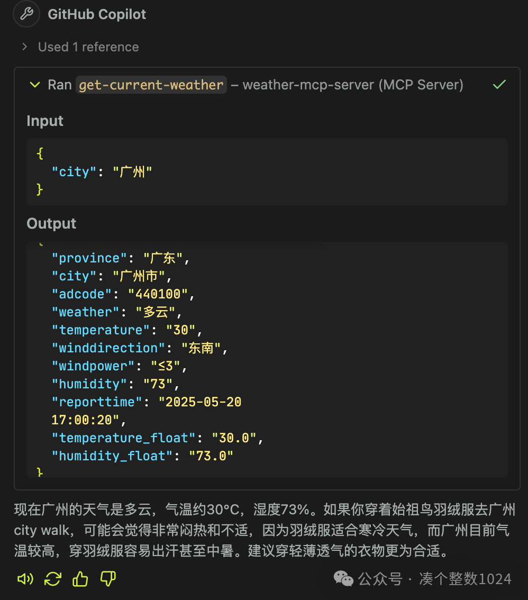528x600 pixels.
Task: Click the Output section heading
Action: click(x=51, y=223)
